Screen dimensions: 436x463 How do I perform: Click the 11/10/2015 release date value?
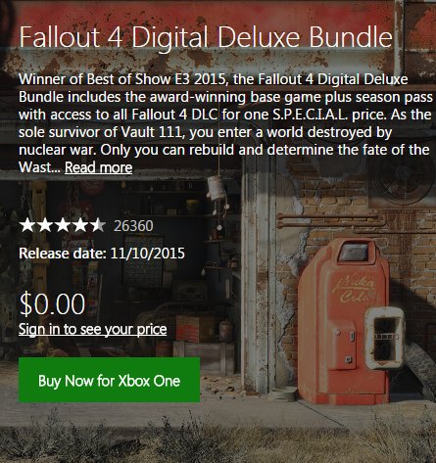[x=148, y=254]
